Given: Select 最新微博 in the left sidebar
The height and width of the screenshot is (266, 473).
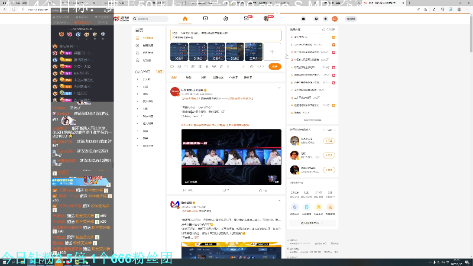Looking at the screenshot, I should (148, 46).
